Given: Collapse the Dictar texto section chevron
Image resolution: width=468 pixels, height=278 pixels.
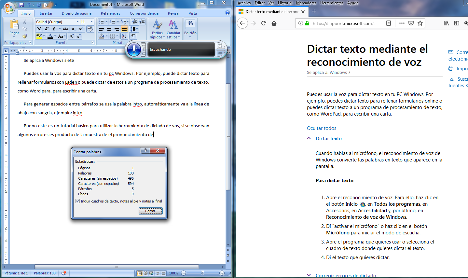Looking at the screenshot, I should click(x=309, y=138).
